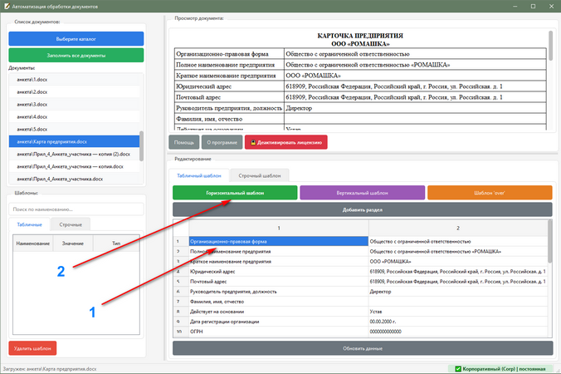Select cell 'ОГРН' in editing table
This screenshot has width=561, height=374.
(x=279, y=332)
